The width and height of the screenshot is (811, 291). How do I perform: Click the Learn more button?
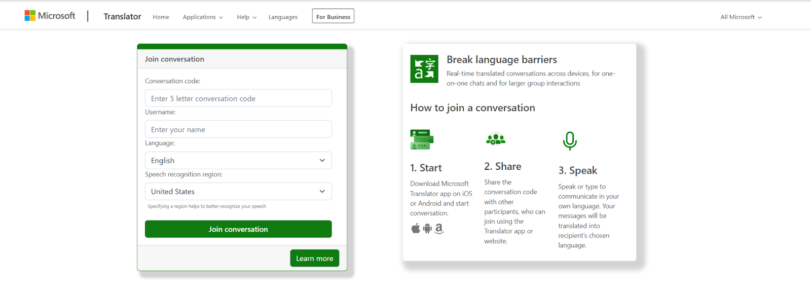click(314, 259)
